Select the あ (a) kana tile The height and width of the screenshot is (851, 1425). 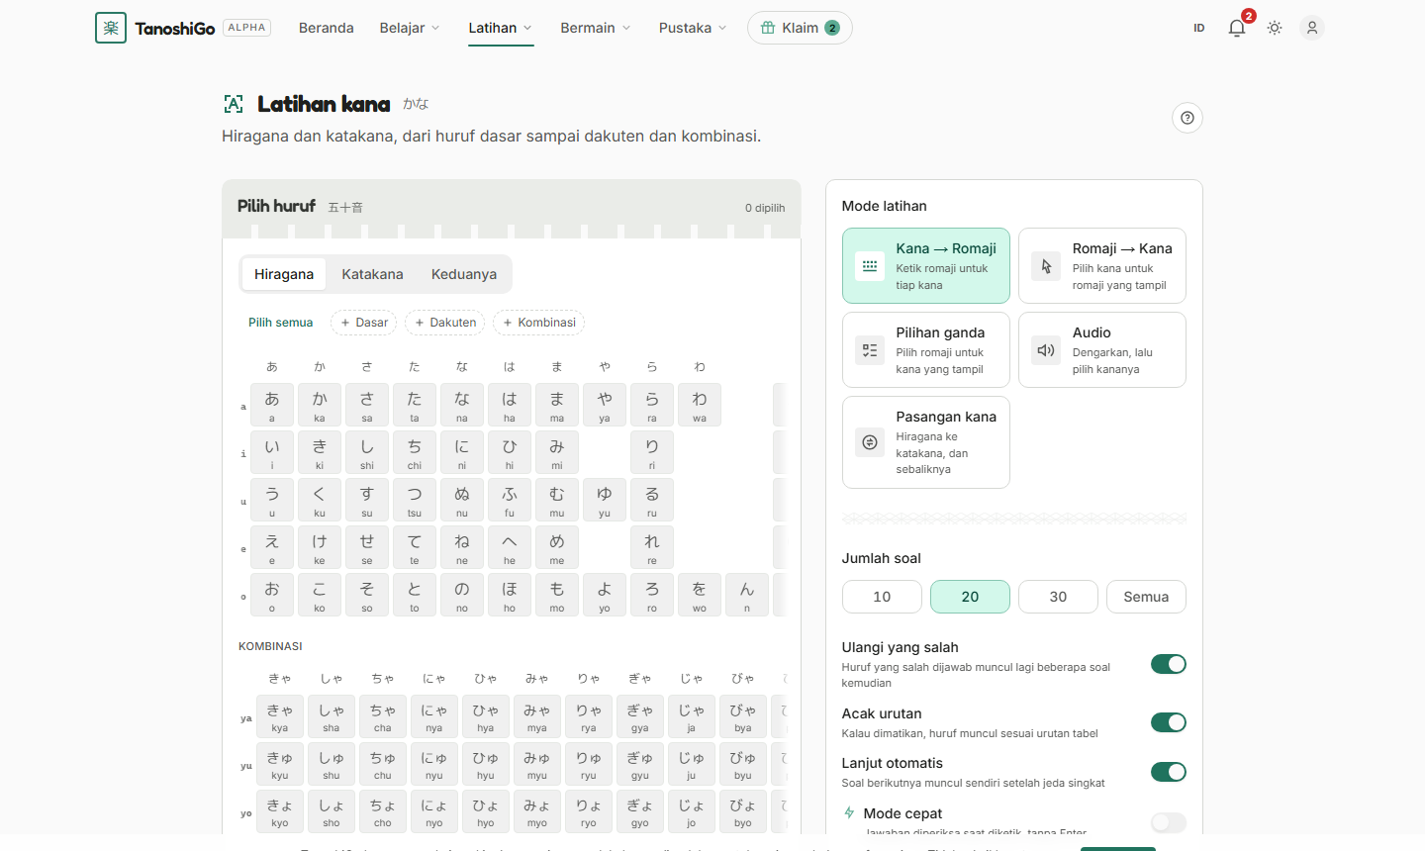(x=272, y=405)
